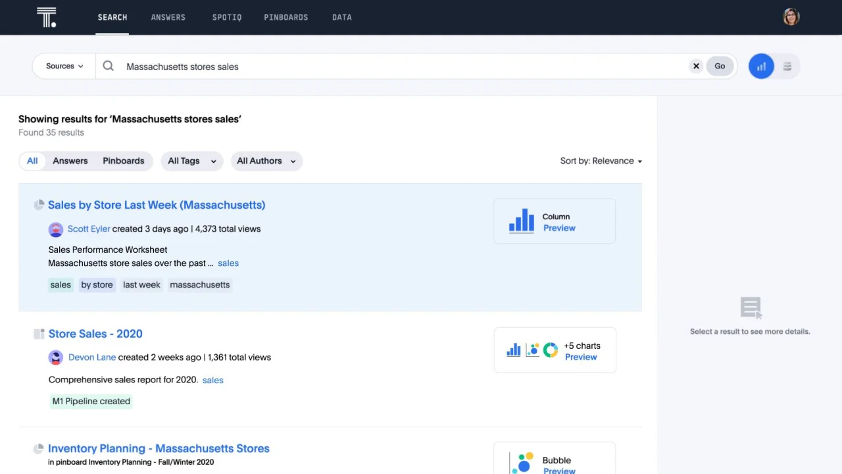The image size is (842, 474).
Task: Open the All Tags filter dropdown
Action: [191, 161]
